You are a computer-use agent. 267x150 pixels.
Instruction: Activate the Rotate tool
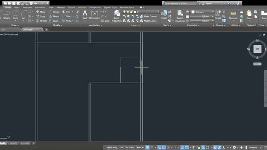(55, 12)
